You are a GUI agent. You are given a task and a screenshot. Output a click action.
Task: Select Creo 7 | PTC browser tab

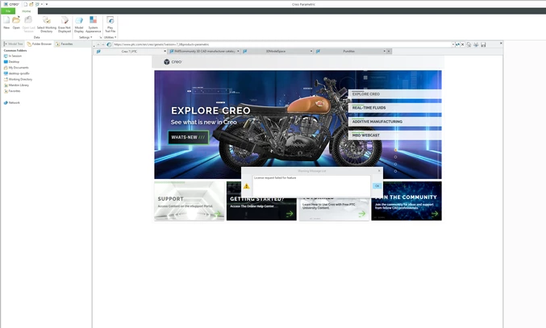tap(129, 51)
